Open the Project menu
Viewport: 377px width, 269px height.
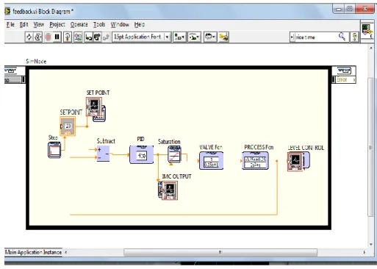(x=57, y=24)
